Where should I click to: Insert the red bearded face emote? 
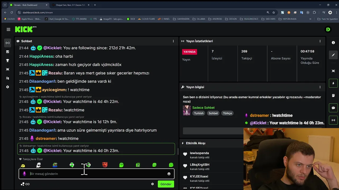tap(105, 165)
